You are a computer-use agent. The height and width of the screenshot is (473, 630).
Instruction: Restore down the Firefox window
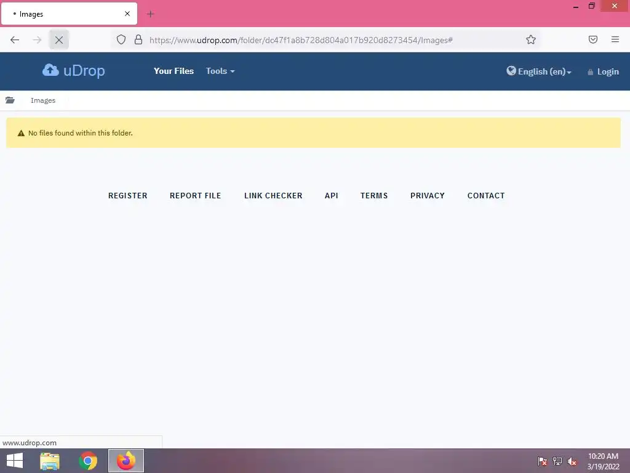pyautogui.click(x=591, y=6)
